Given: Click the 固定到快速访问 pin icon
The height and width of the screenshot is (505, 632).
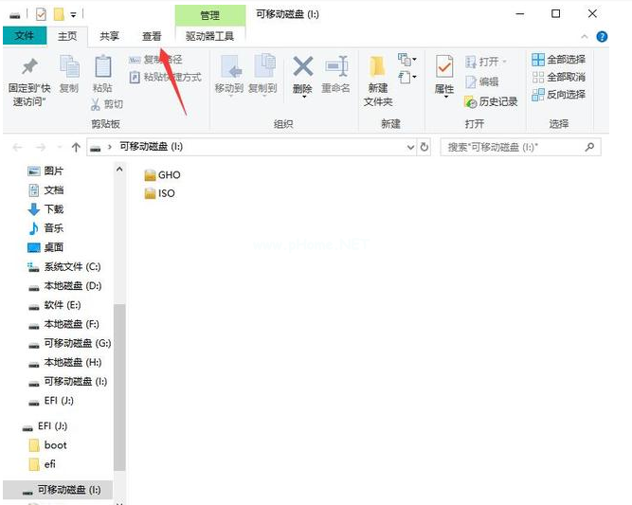Looking at the screenshot, I should pyautogui.click(x=28, y=66).
